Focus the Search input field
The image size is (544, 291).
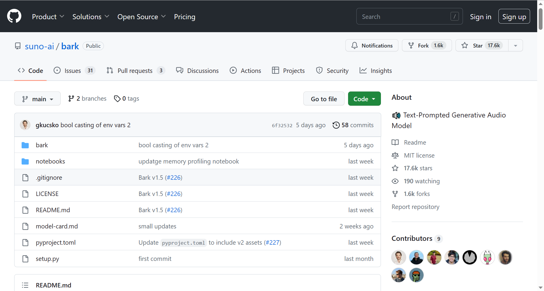click(409, 16)
